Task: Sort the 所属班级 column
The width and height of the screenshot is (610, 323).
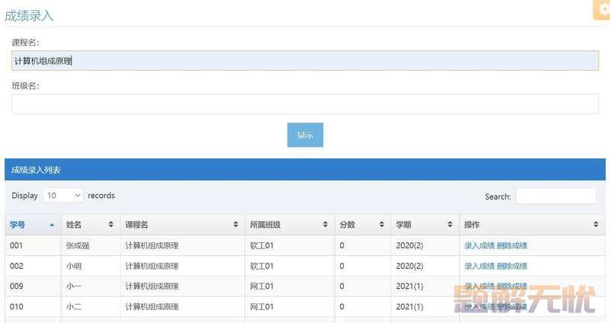Action: coord(326,224)
